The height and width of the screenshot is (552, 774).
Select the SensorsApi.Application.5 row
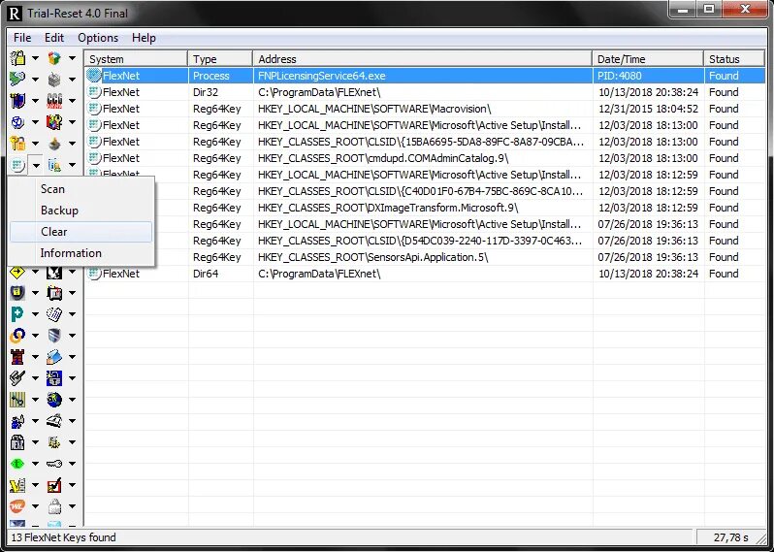pyautogui.click(x=425, y=257)
